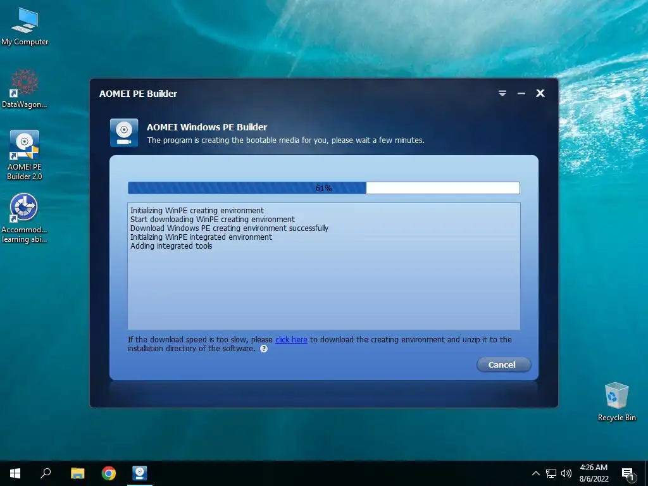This screenshot has width=648, height=486.
Task: Select "Start downloading WinPE creating environment" line
Action: 213,219
